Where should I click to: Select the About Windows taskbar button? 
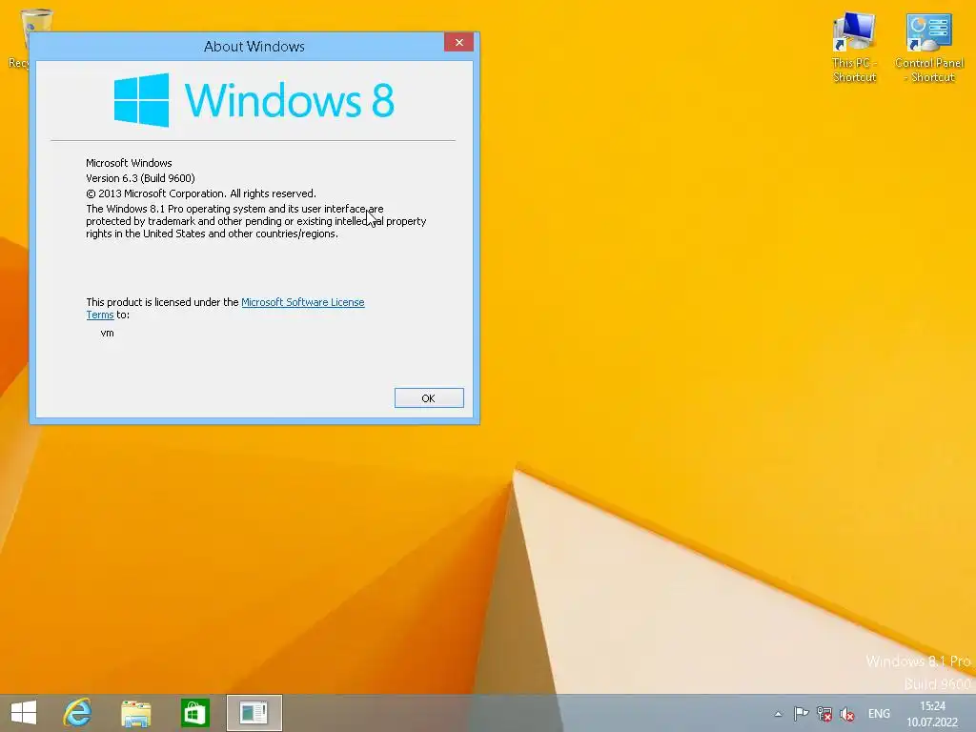(x=254, y=713)
